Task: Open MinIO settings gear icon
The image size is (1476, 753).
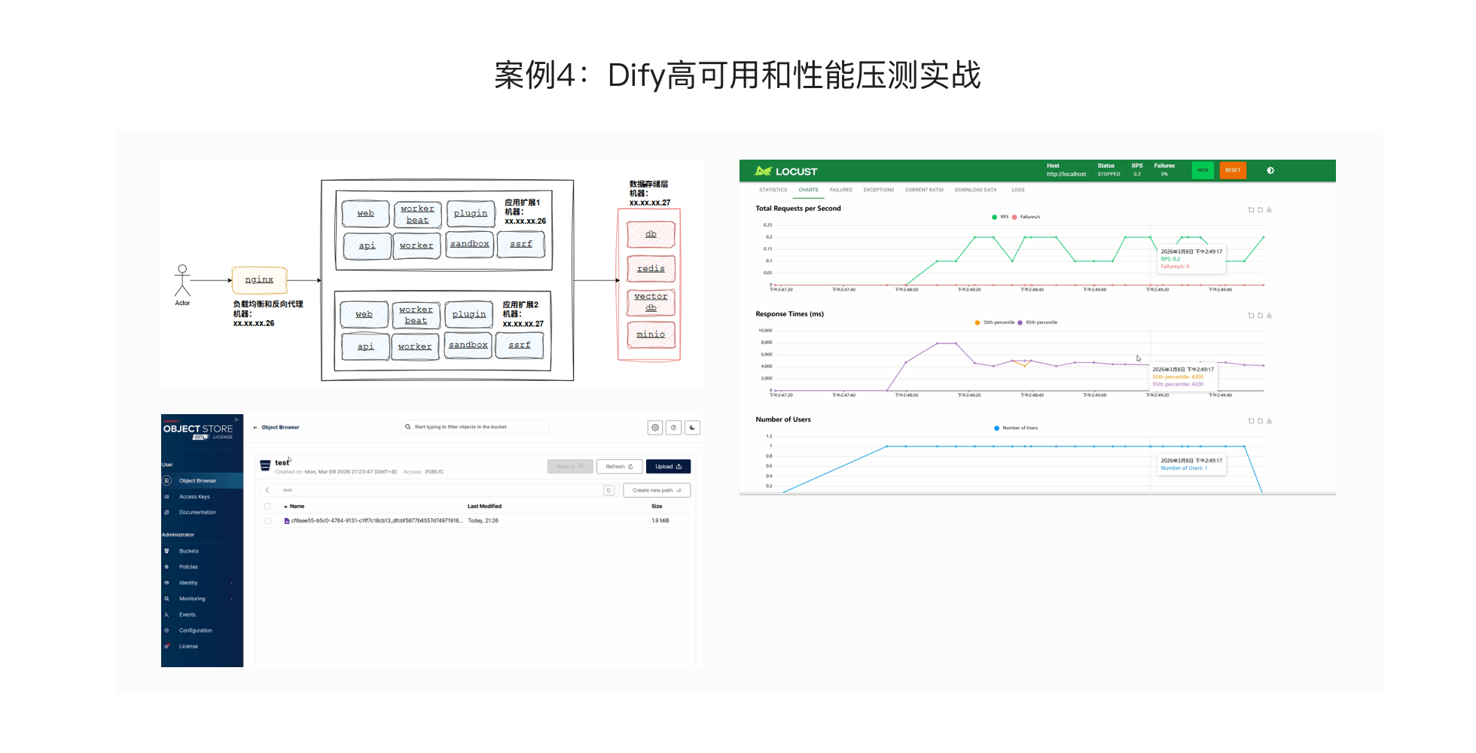Action: pyautogui.click(x=655, y=428)
